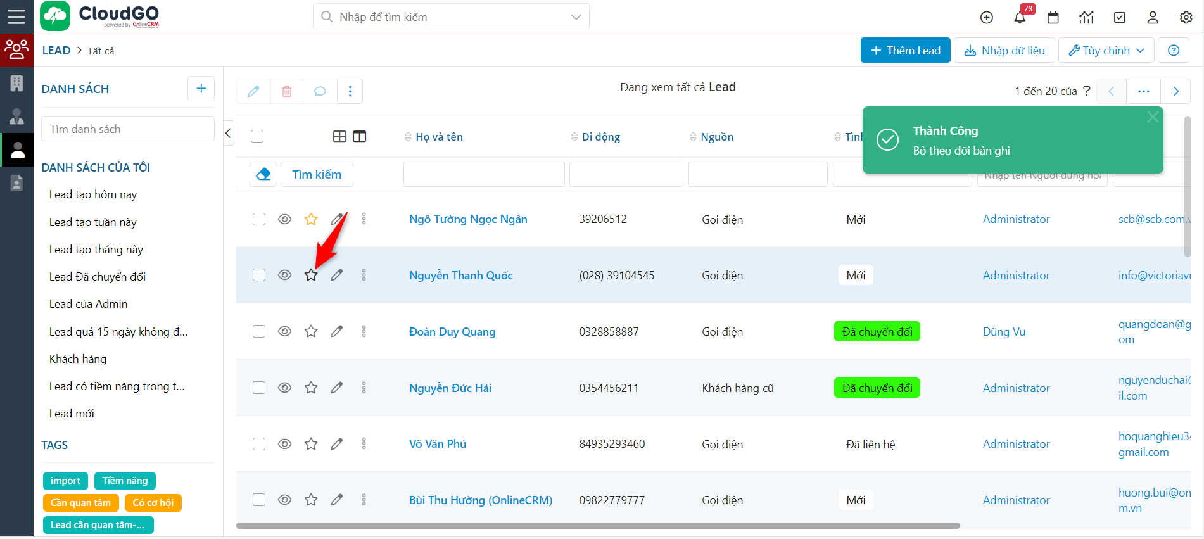
Task: Close the Thành Công notification
Action: coord(1153,117)
